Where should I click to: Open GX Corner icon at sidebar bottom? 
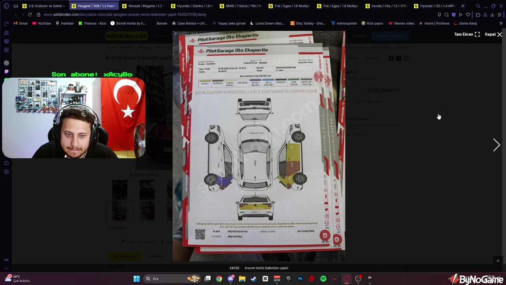6,260
